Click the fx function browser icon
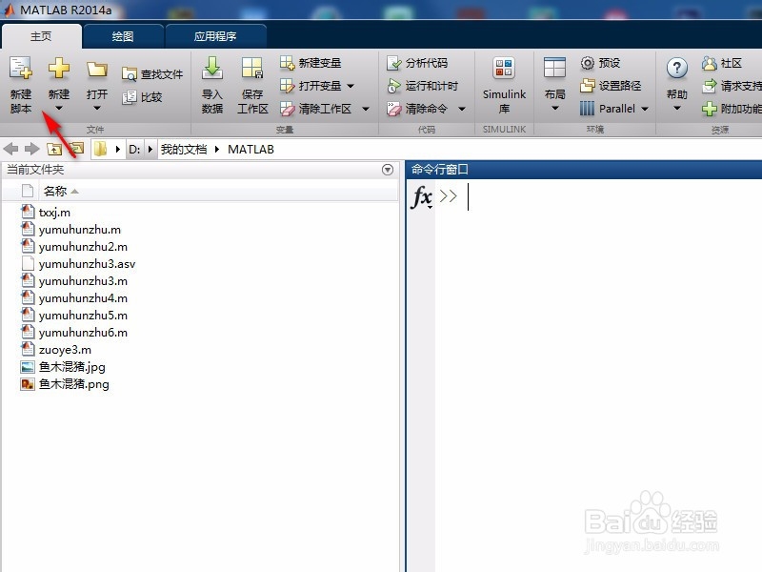Screen dimensions: 762x572 (x=421, y=197)
